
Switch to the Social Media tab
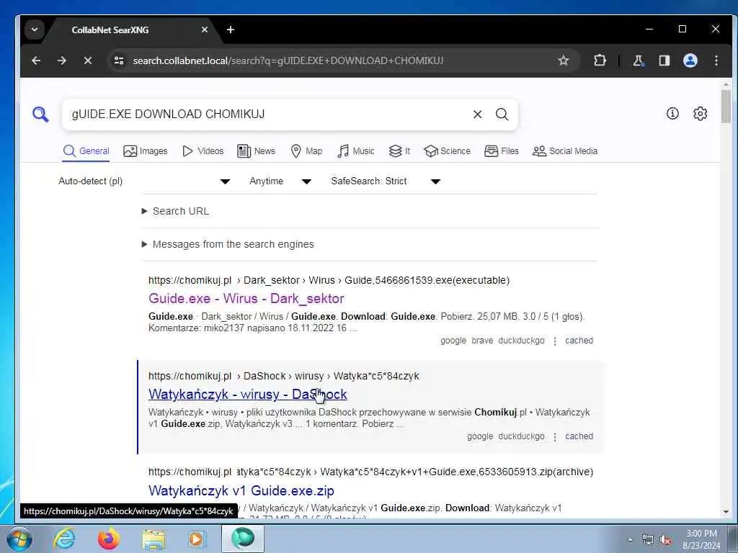565,151
